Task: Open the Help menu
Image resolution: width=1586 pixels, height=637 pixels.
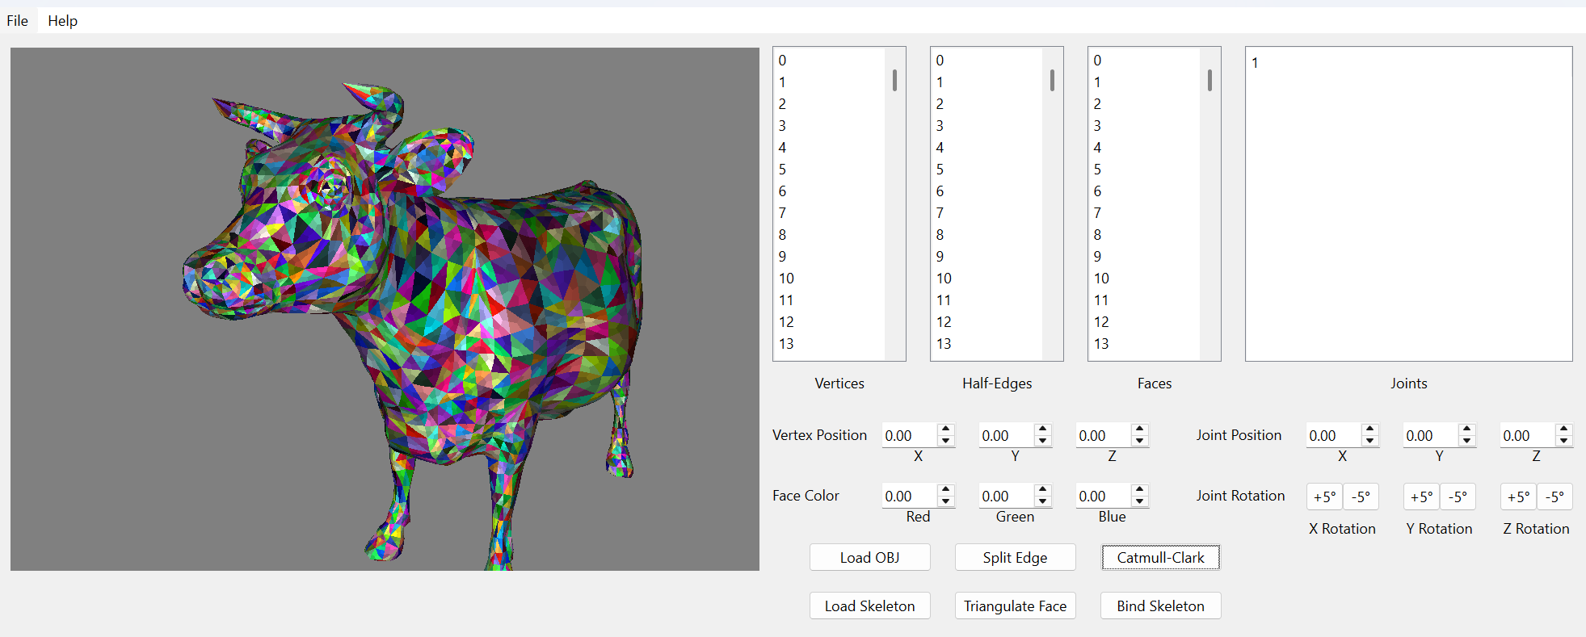Action: pyautogui.click(x=62, y=21)
